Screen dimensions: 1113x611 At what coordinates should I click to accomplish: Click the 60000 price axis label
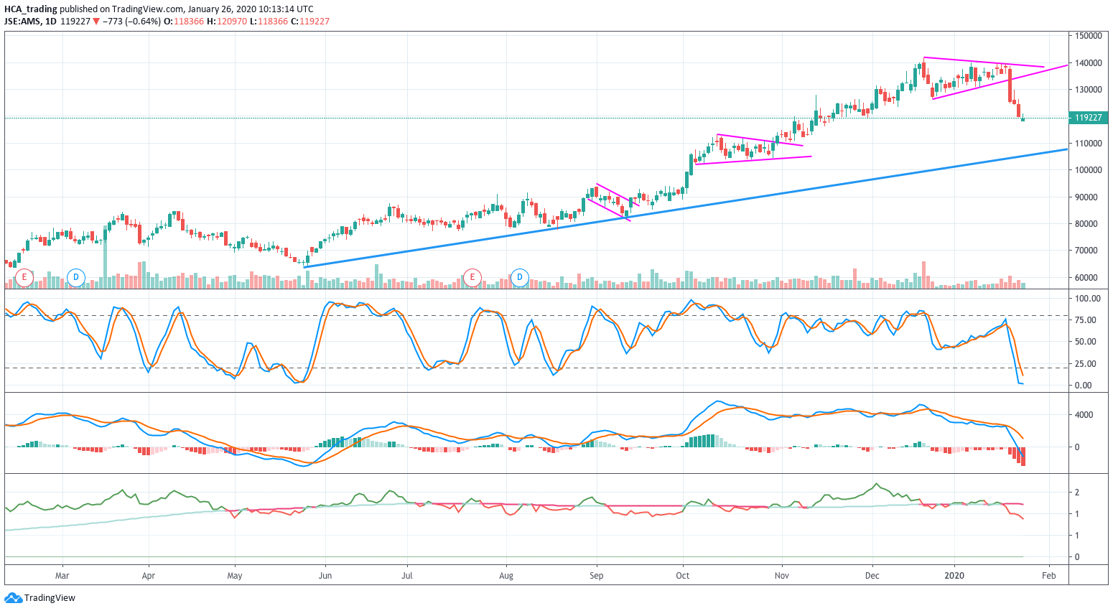pyautogui.click(x=1086, y=278)
